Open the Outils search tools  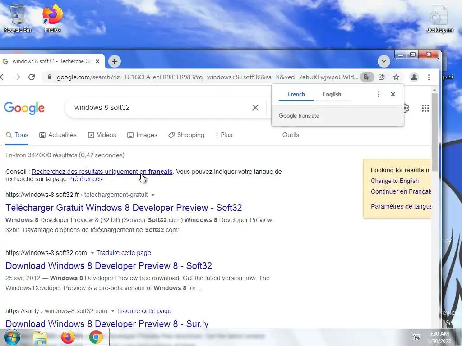click(291, 135)
